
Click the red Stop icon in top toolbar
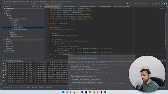click(159, 4)
